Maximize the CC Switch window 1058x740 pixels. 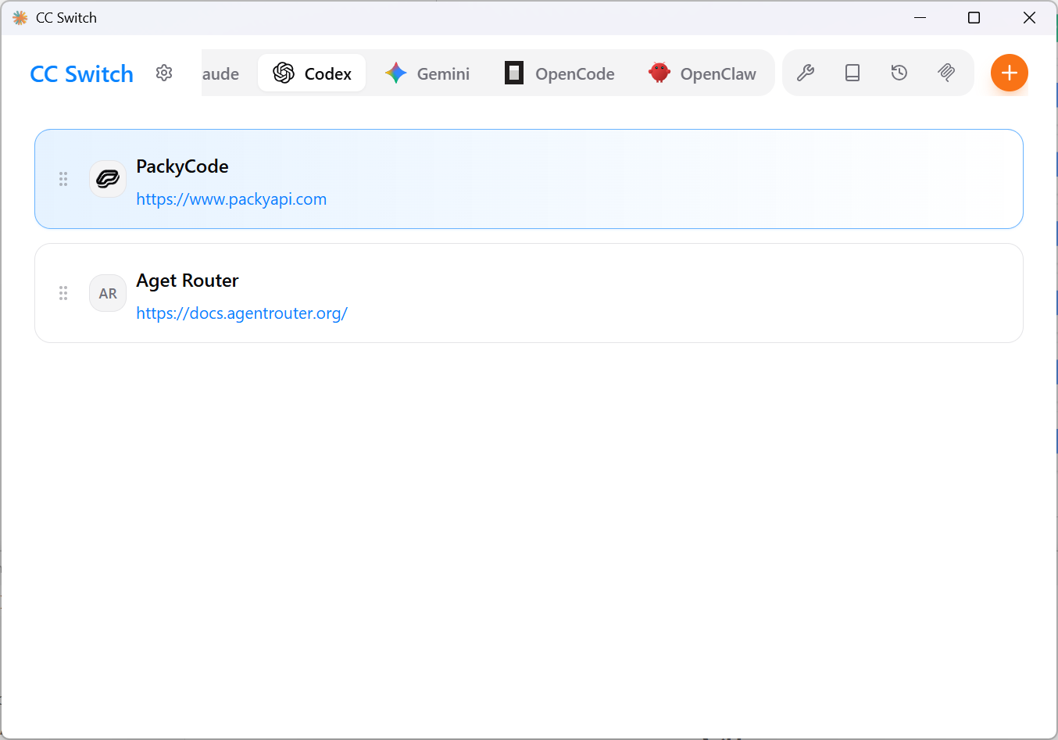pos(974,17)
